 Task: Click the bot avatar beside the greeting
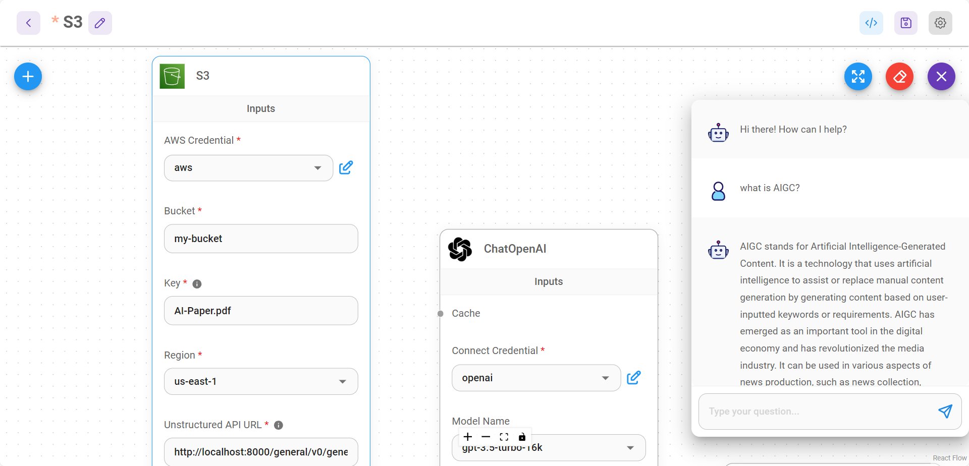(718, 133)
